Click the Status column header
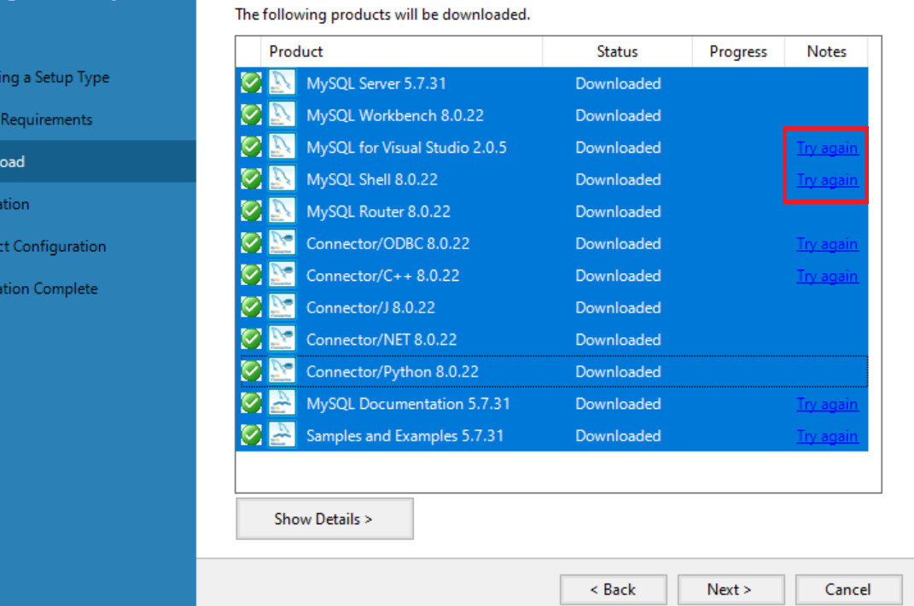This screenshot has width=914, height=606. [617, 52]
